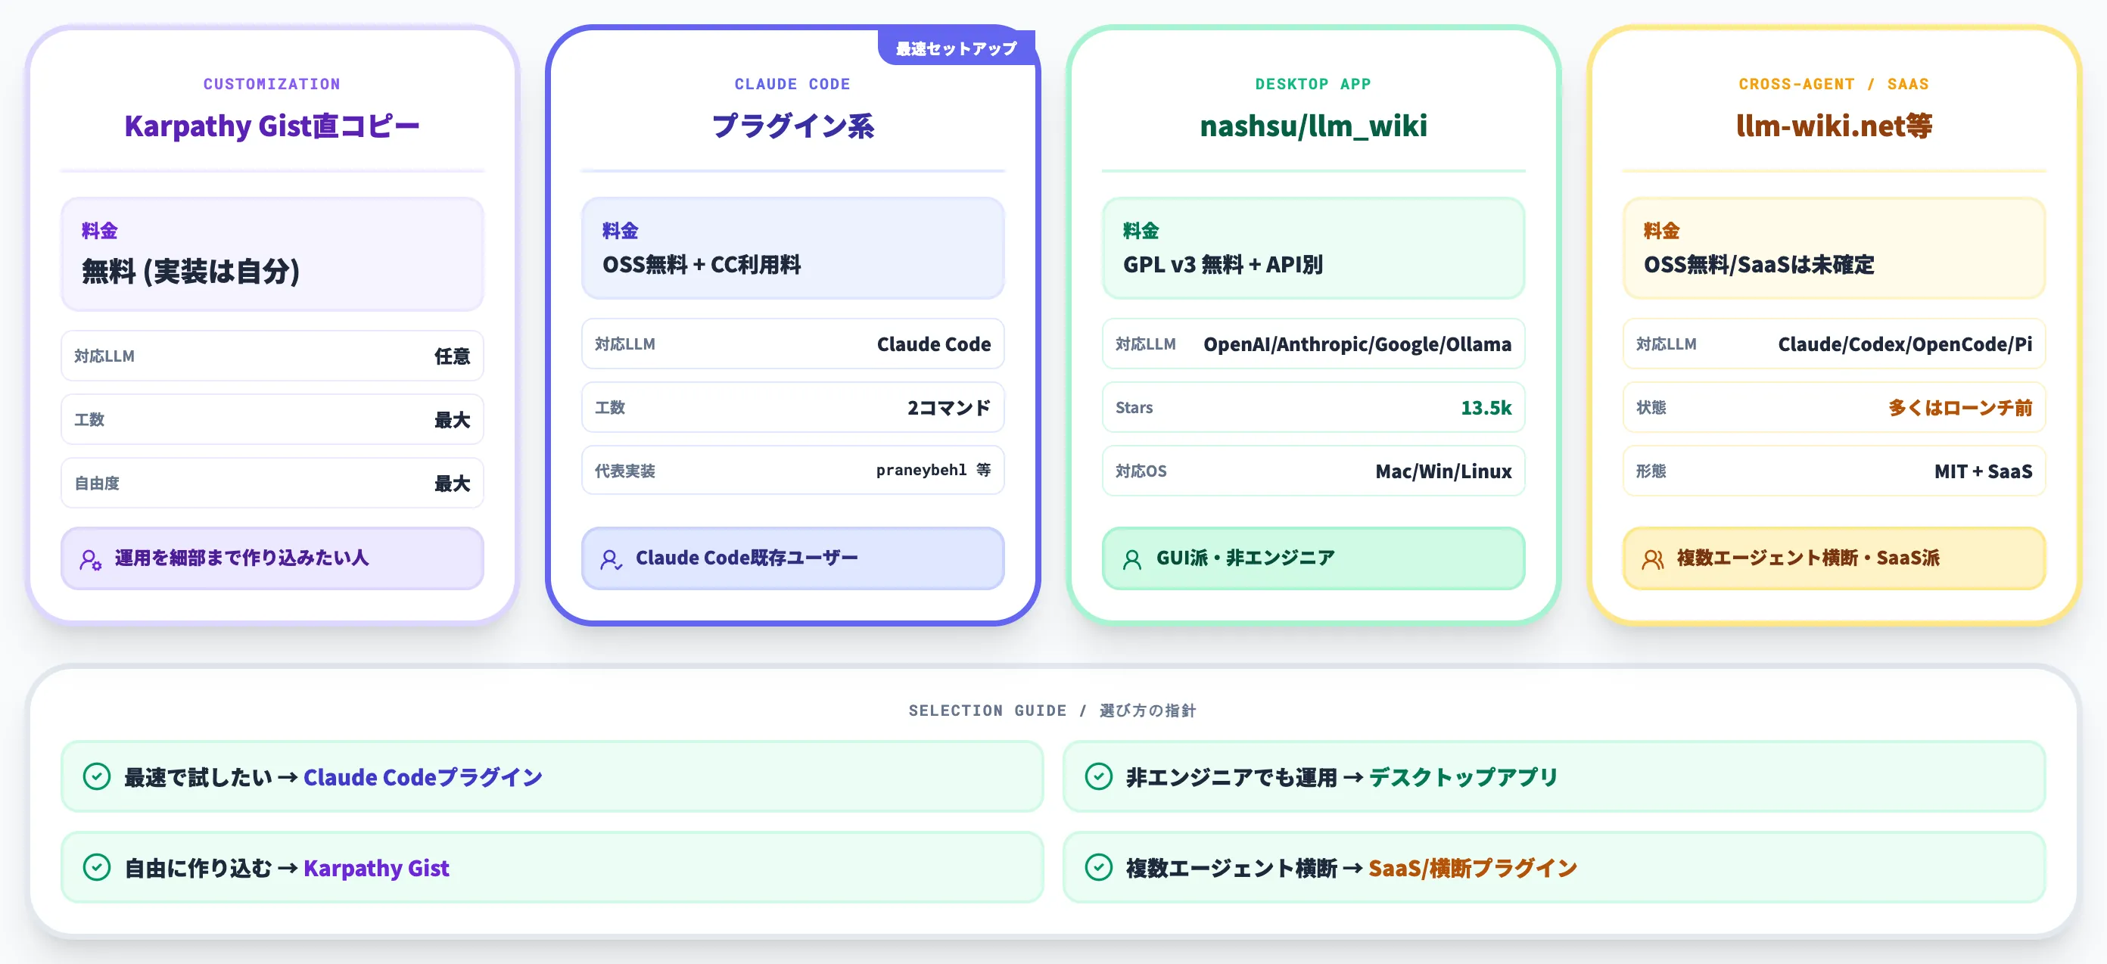Click the user-check icon beside Claude Code既存ユーザー
Screen dimensions: 2107x964
611,560
